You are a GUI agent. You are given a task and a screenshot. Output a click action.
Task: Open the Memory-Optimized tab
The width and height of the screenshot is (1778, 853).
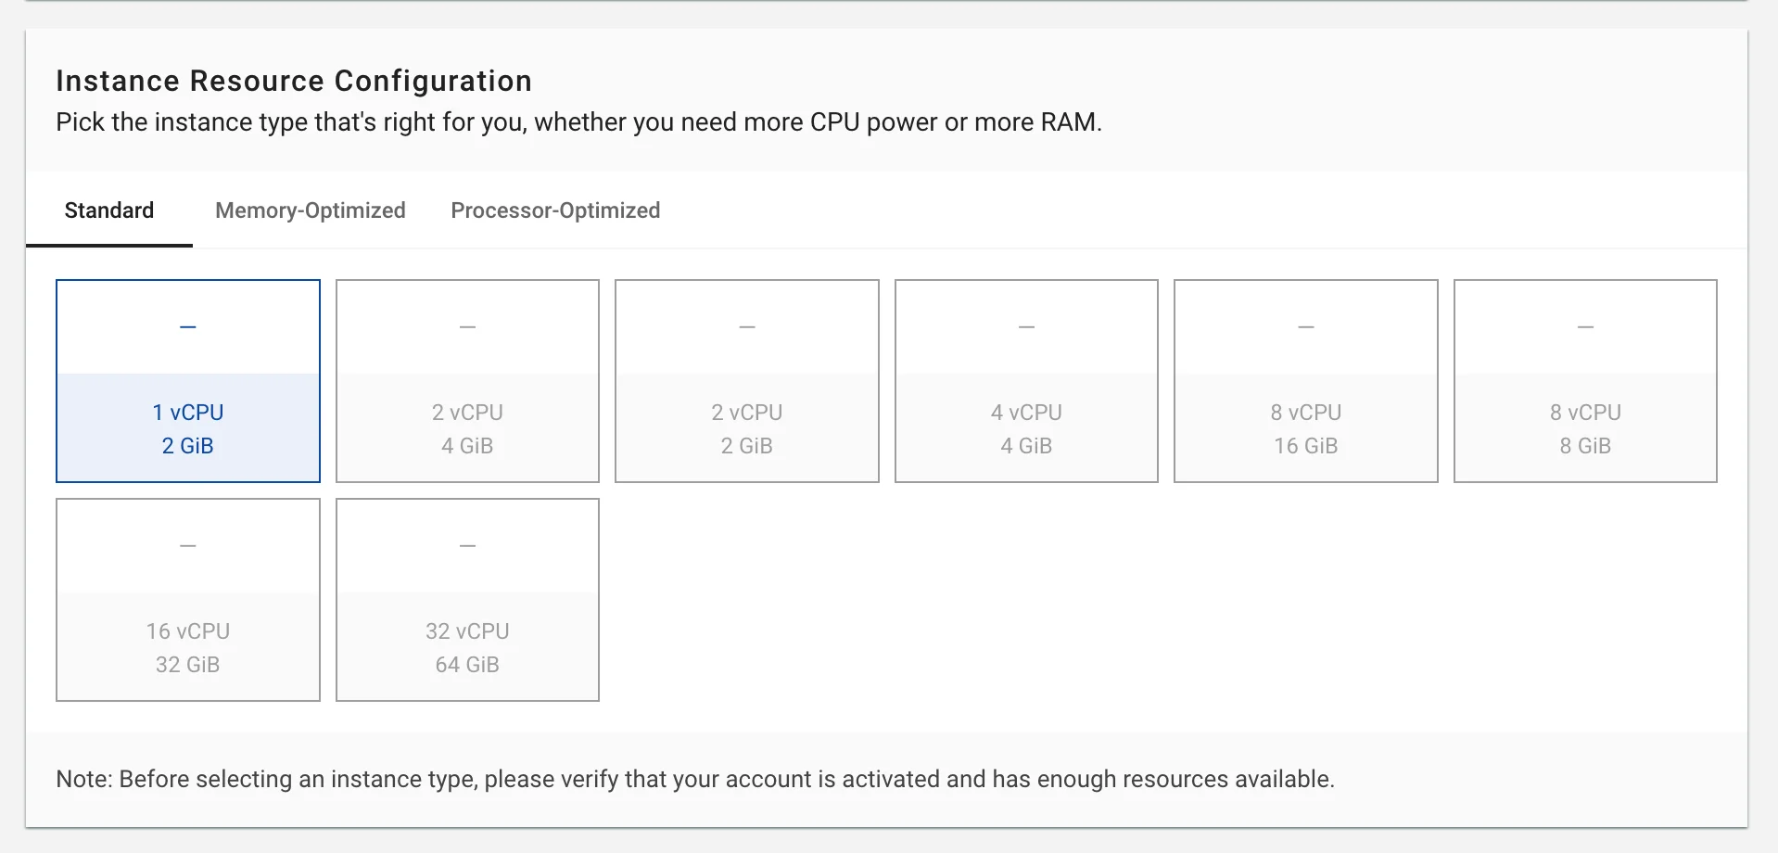[x=311, y=210]
